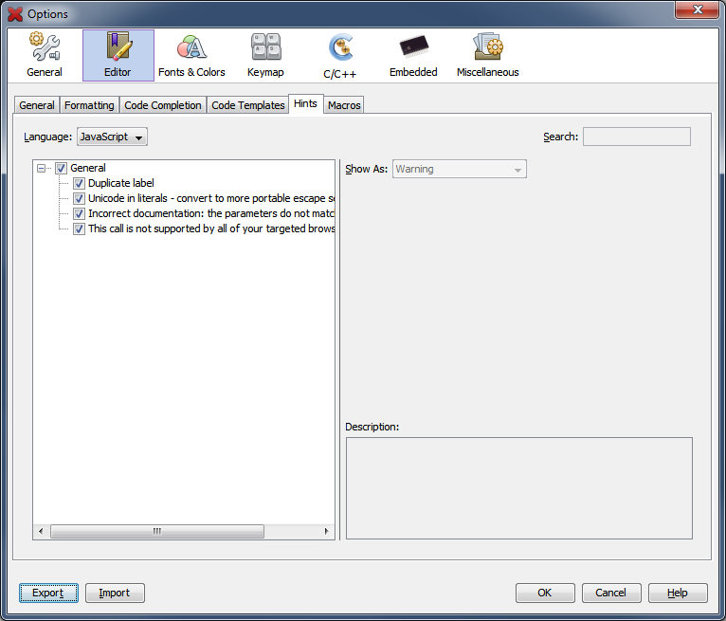Click the hints tree scroll right arrow

pos(326,531)
